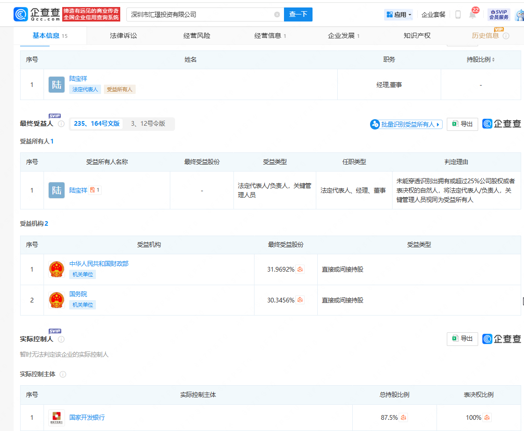Select the 经理,董事 position cell

tap(389, 85)
